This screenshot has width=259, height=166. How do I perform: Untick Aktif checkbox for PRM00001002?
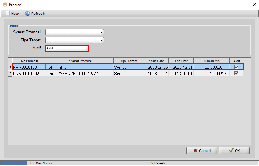(x=236, y=74)
